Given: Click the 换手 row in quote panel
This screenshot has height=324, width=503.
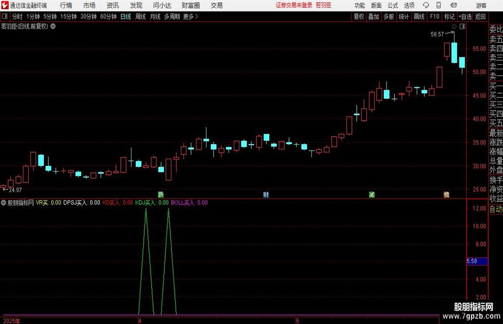Looking at the screenshot, I should (496, 180).
